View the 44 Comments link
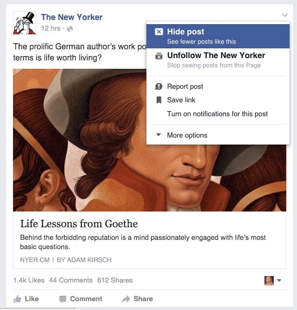Viewport: 297px width, 310px height. [x=71, y=280]
